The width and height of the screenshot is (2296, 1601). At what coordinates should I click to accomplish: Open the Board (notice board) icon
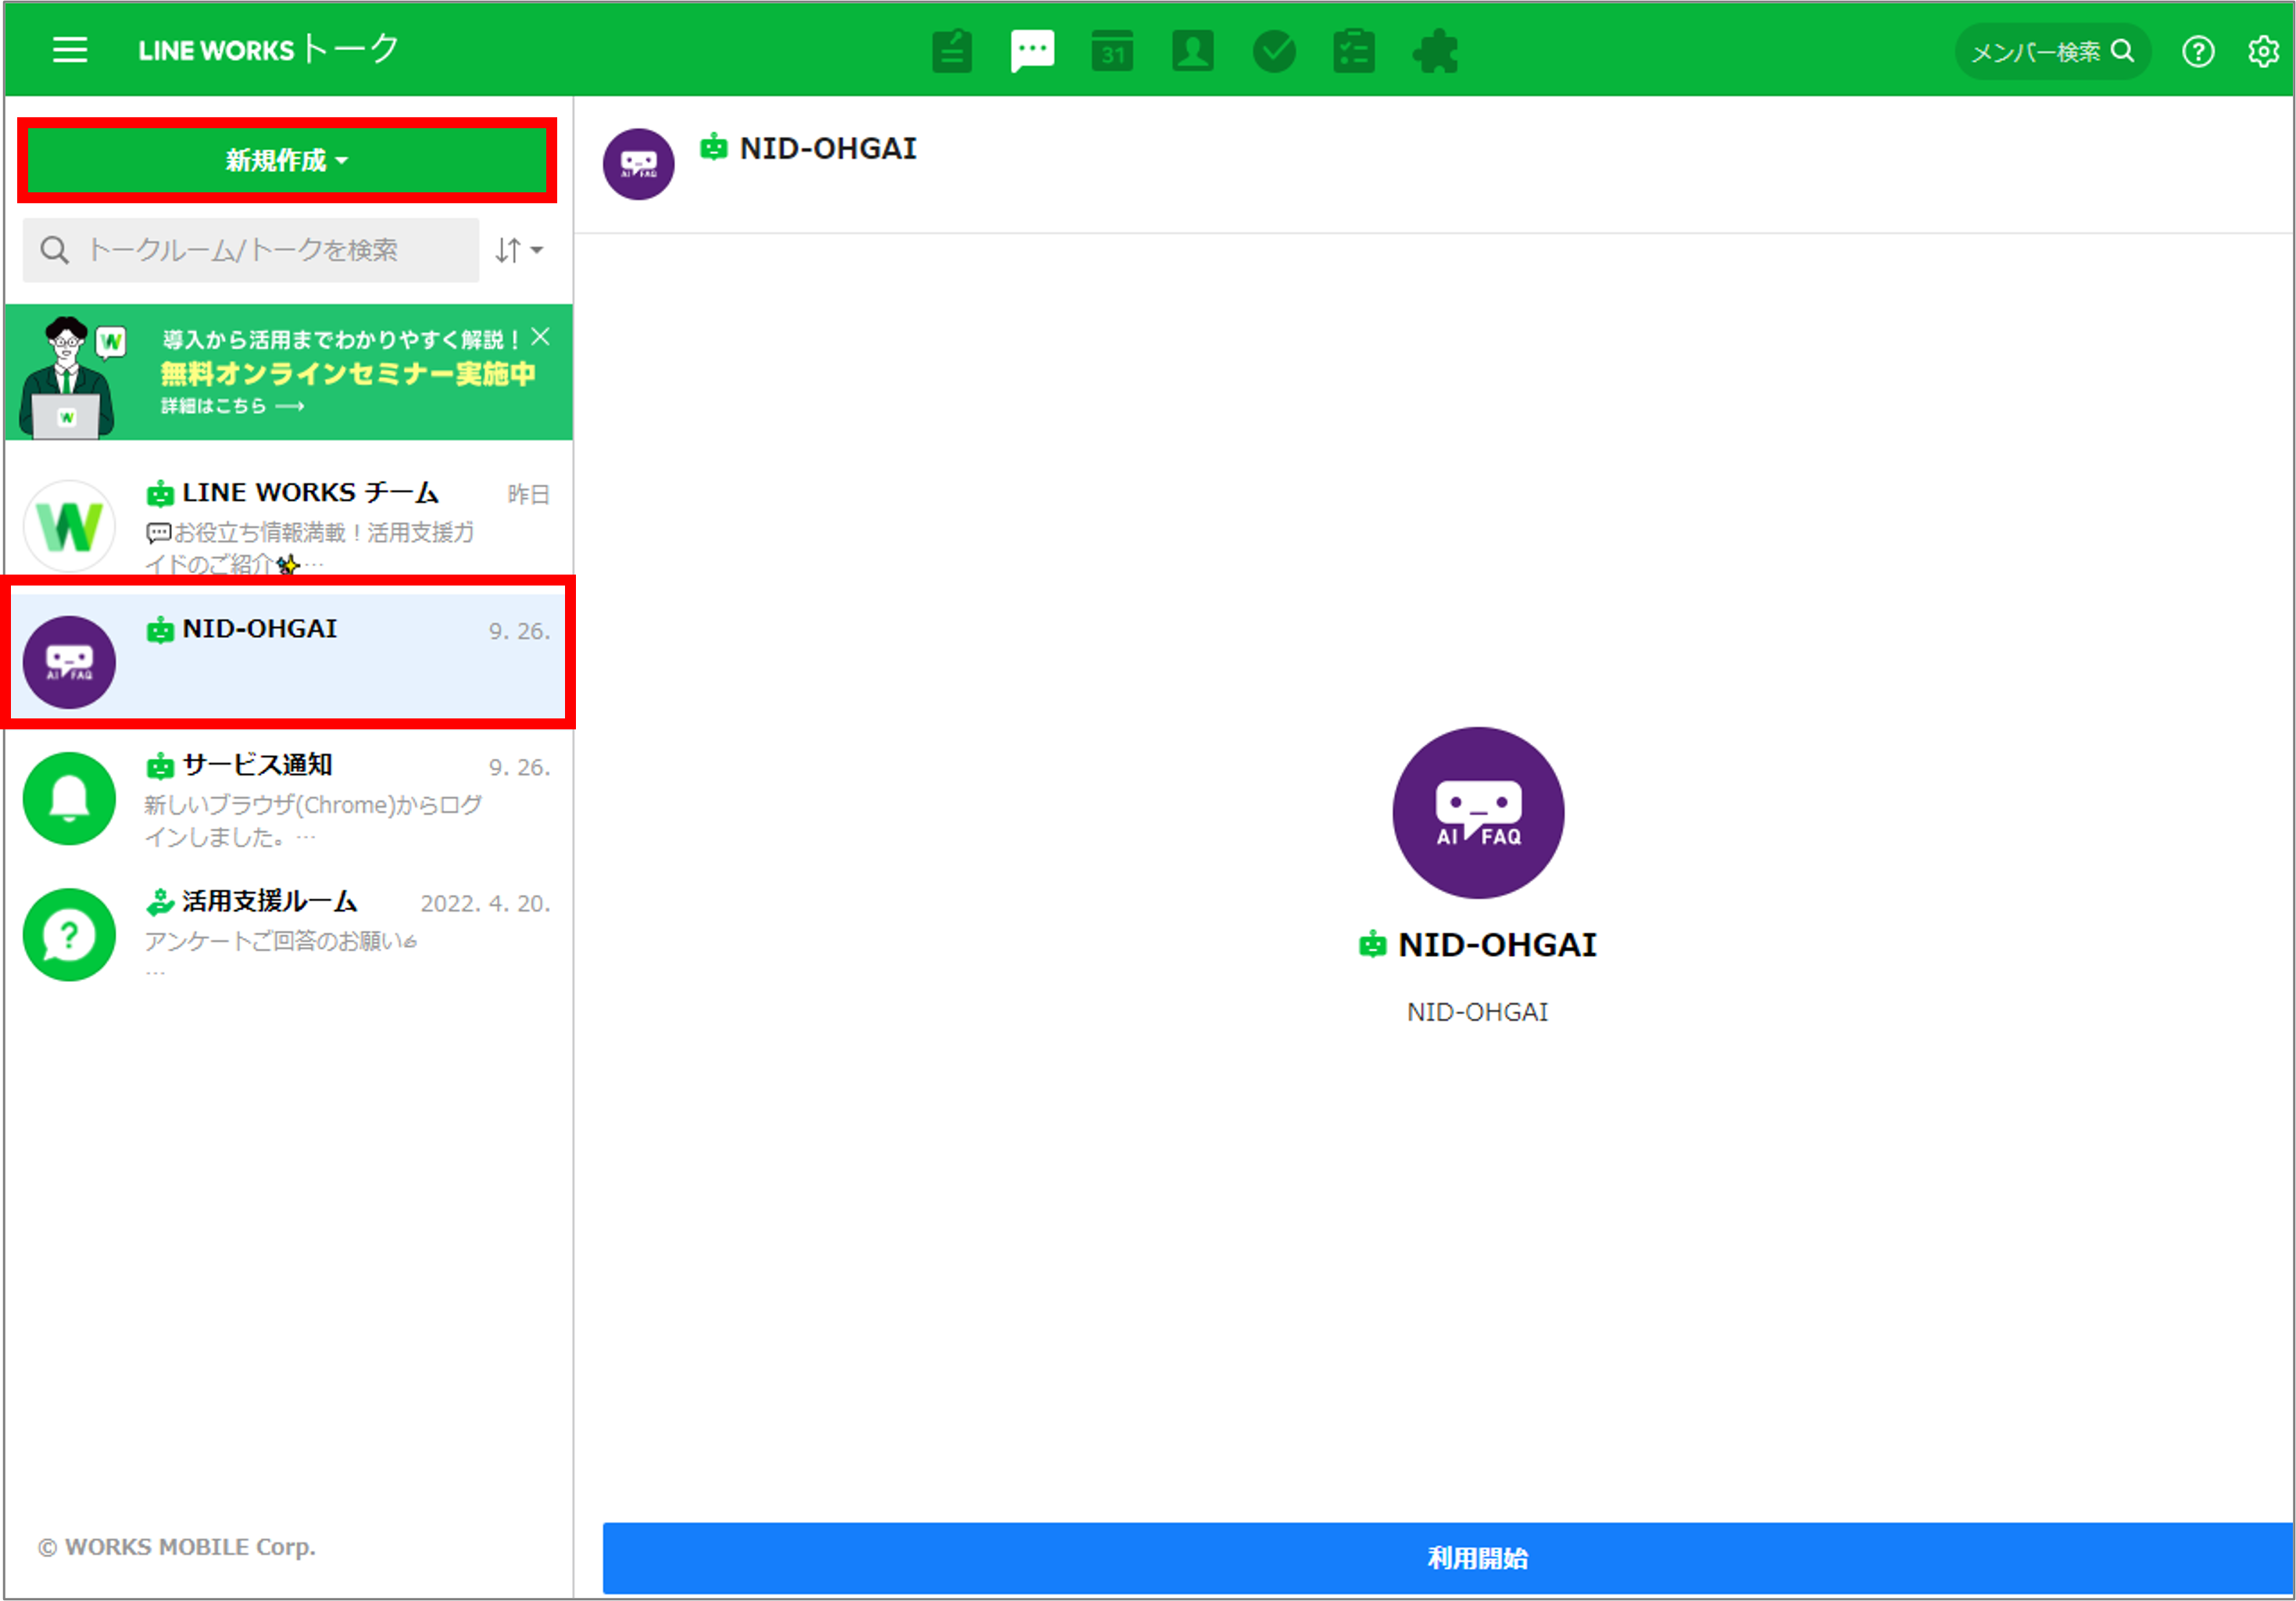(952, 51)
